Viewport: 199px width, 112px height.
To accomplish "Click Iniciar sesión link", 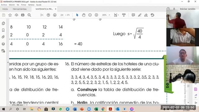I will (x=187, y=9).
